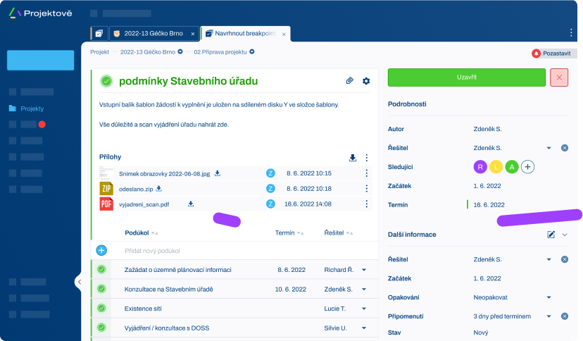The height and width of the screenshot is (341, 583).
Task: Click the edit icon beside Další informace
Action: [551, 235]
